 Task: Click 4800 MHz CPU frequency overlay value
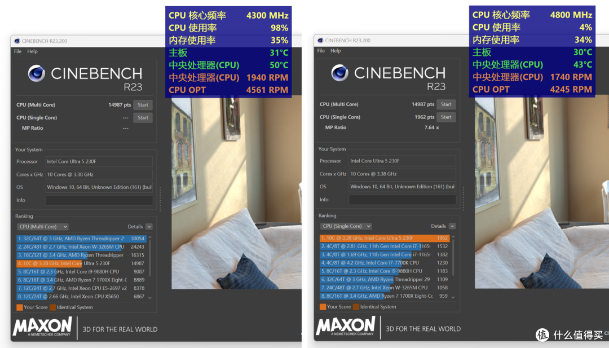pyautogui.click(x=571, y=15)
